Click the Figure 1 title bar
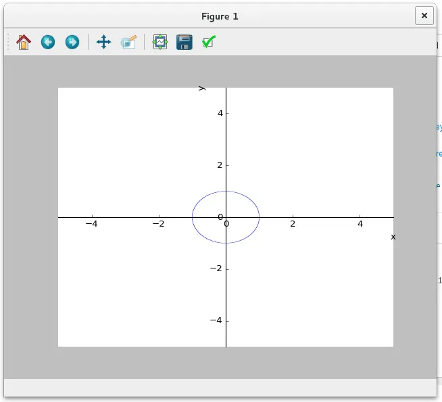 point(220,16)
